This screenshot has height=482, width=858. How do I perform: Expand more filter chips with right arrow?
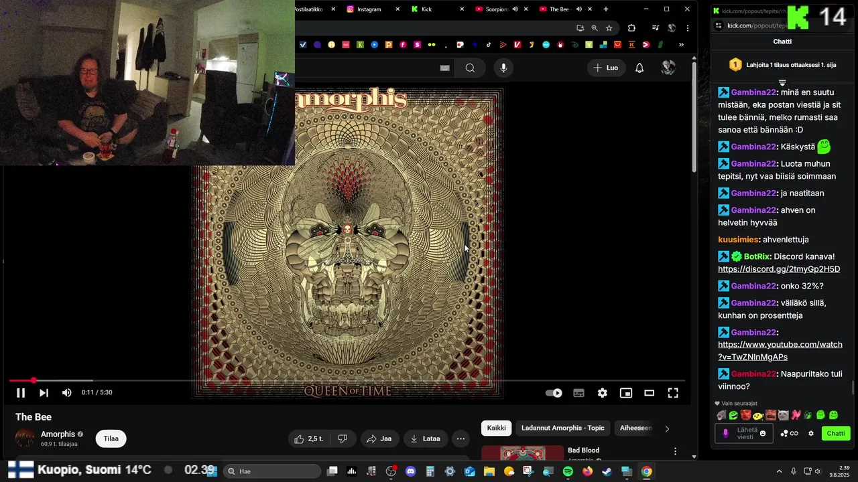coord(666,428)
